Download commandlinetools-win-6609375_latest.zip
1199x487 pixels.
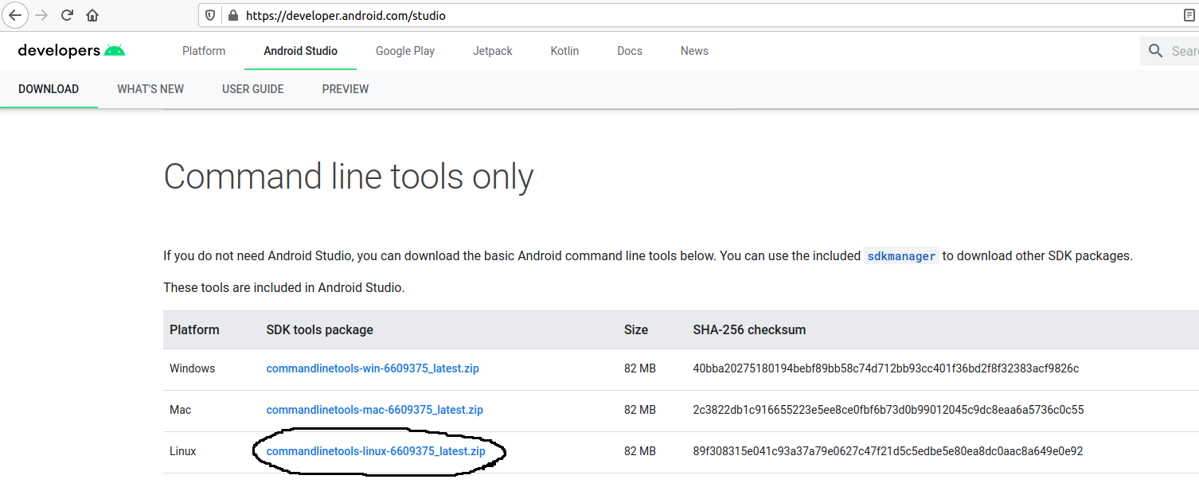coord(373,368)
